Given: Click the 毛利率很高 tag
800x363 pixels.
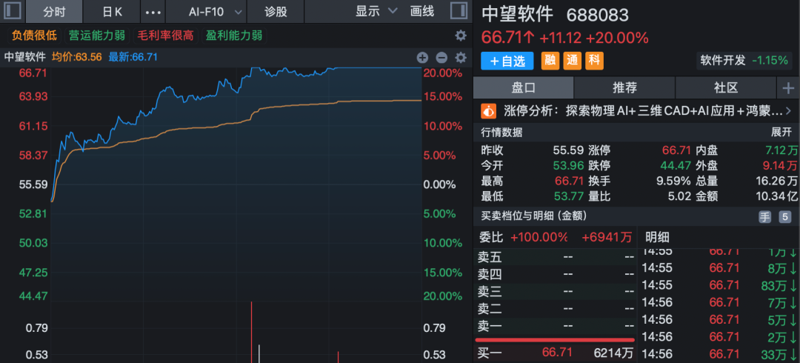Looking at the screenshot, I should [x=166, y=36].
